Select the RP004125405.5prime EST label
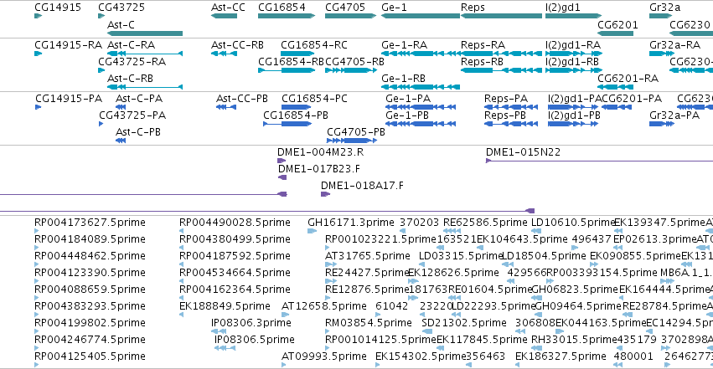 (x=90, y=356)
